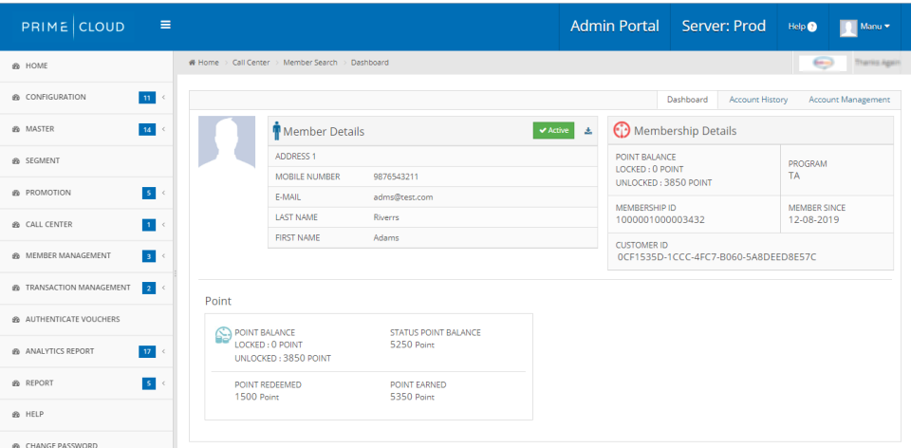Click the Manu user avatar
This screenshot has height=448, width=911.
848,28
